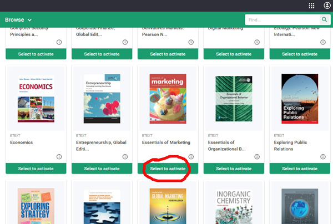Focus the Find search field
Screen dimensions: 333x224
coord(282,20)
